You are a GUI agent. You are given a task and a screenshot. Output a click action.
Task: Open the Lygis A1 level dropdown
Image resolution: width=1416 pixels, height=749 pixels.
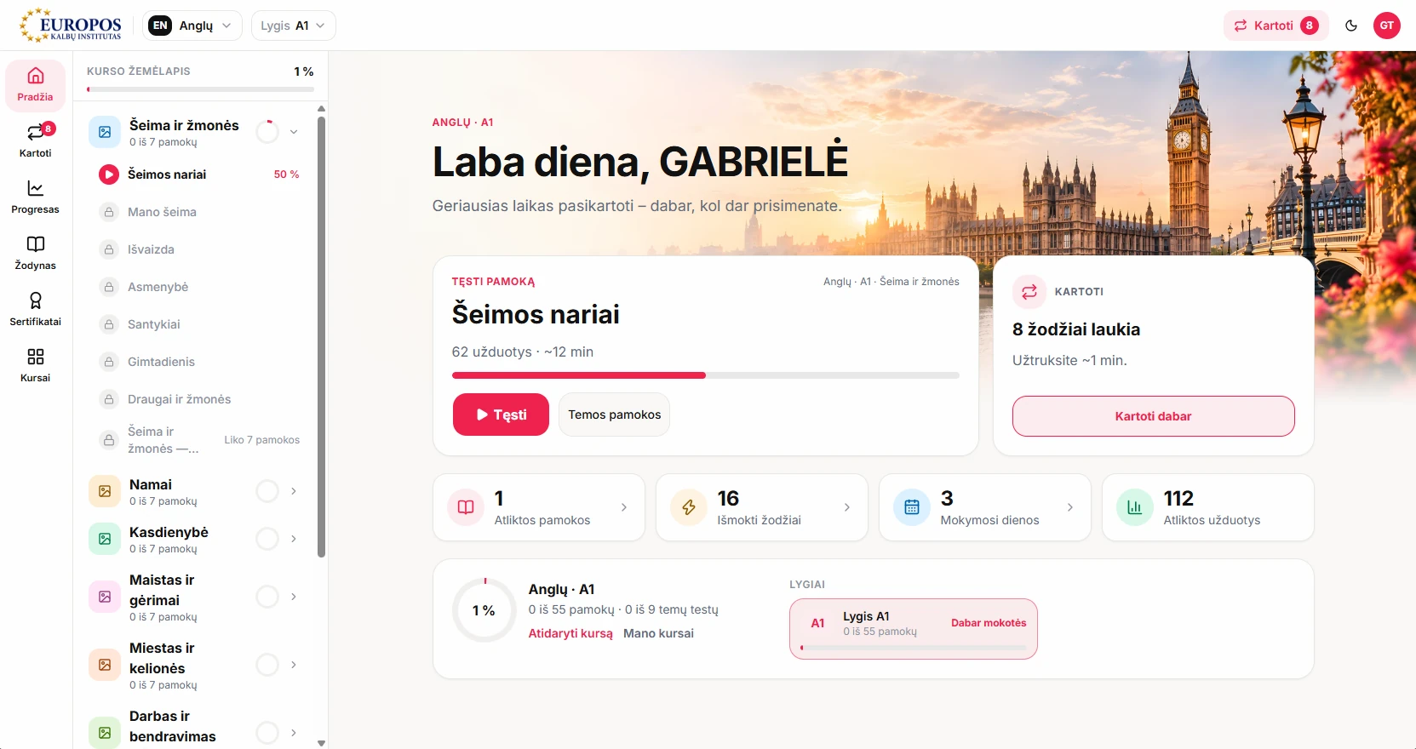click(293, 26)
